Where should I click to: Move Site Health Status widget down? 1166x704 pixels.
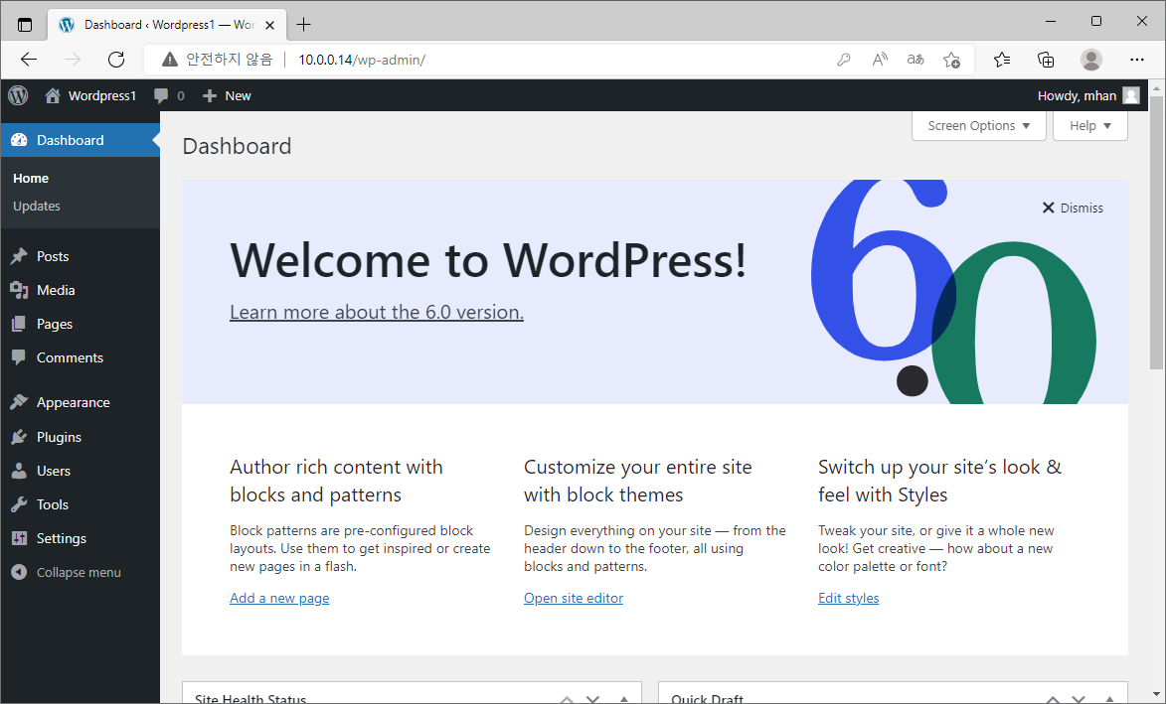592,699
